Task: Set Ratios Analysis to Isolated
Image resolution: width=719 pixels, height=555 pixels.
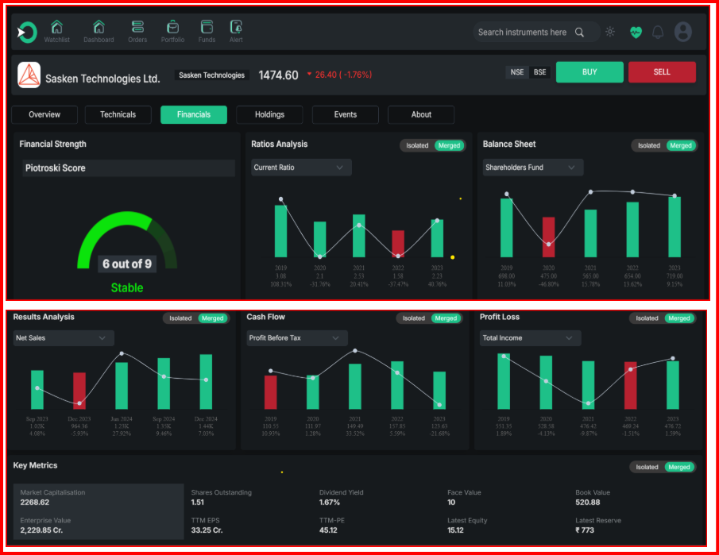Action: pyautogui.click(x=417, y=146)
